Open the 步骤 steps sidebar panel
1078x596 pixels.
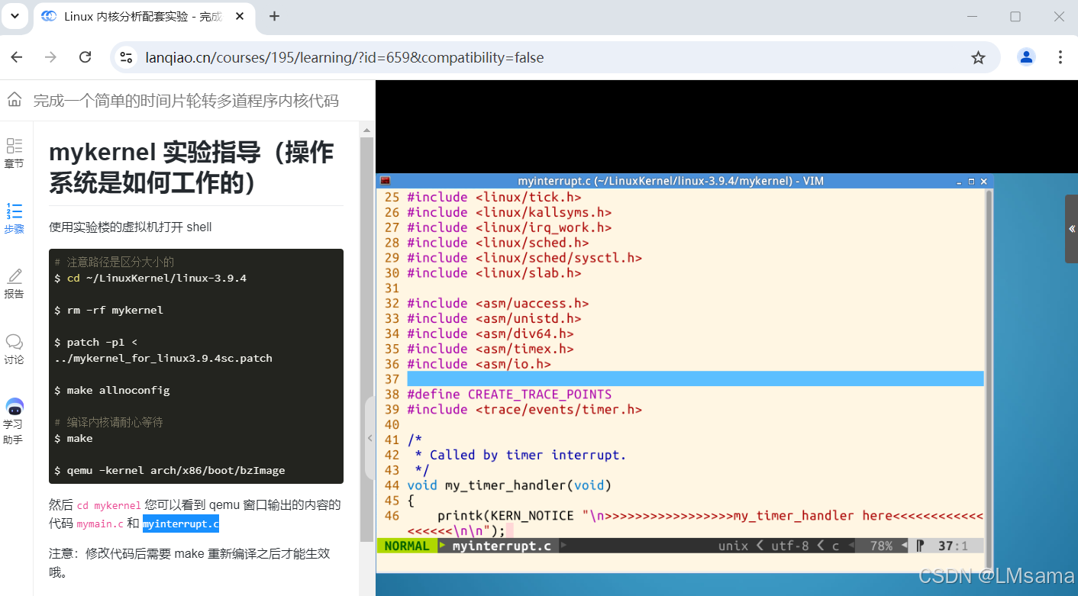tap(14, 218)
